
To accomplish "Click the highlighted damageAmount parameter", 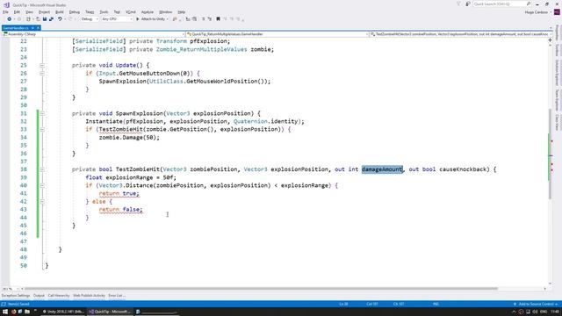I will [382, 169].
